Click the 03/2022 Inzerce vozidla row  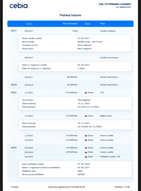coord(75,152)
